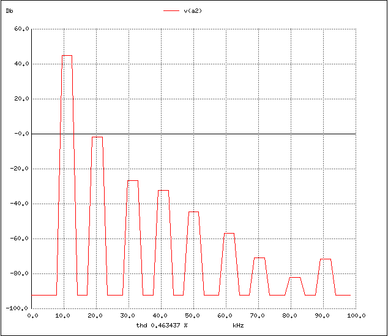Click the top of the 10 kHz fundamental peak

(x=67, y=56)
